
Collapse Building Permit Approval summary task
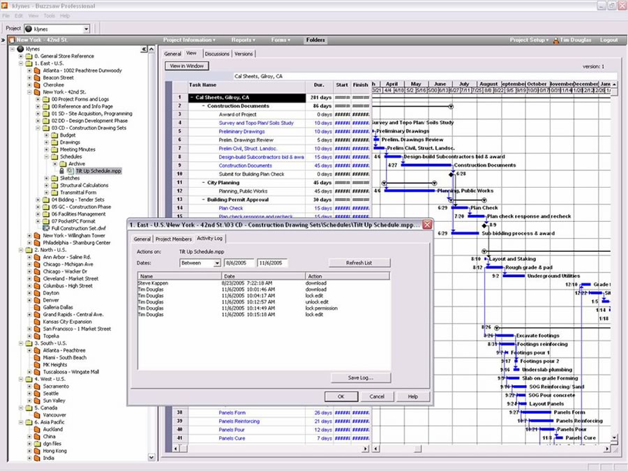click(204, 200)
